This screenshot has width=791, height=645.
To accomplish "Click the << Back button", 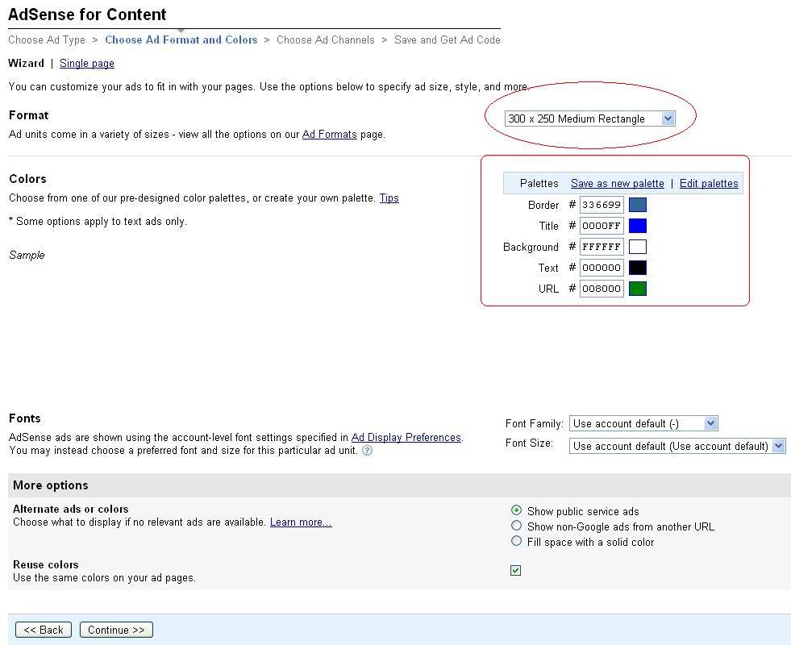I will [44, 630].
